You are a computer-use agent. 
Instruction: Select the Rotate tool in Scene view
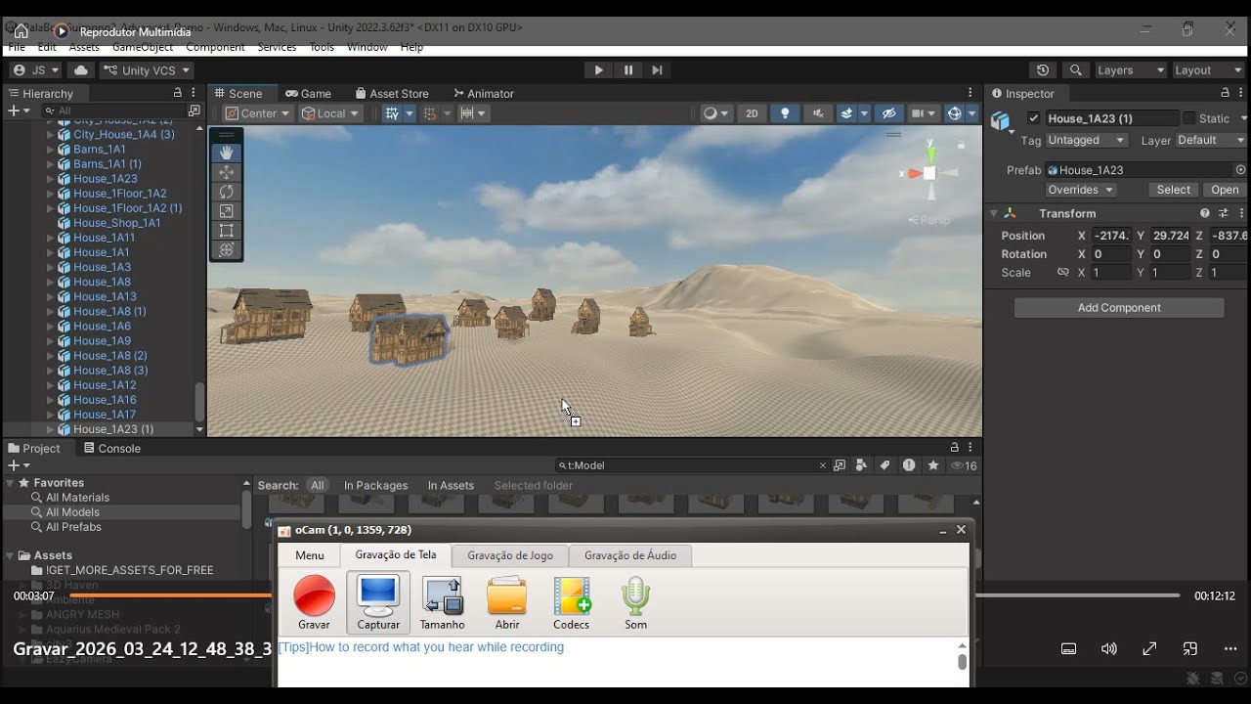tap(227, 192)
